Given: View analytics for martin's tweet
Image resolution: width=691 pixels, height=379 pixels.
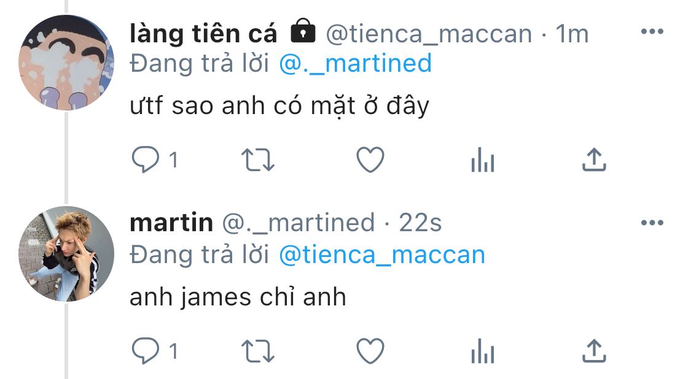Looking at the screenshot, I should pyautogui.click(x=482, y=351).
